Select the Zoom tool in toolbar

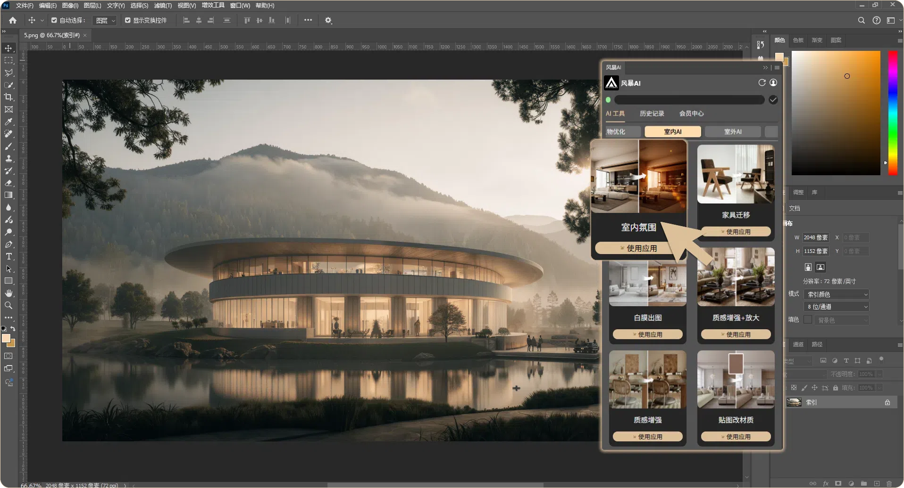pos(8,306)
